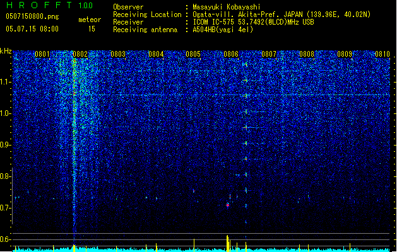Click the 0806 time marker
Viewport: 397px width, 252px height.
click(231, 54)
